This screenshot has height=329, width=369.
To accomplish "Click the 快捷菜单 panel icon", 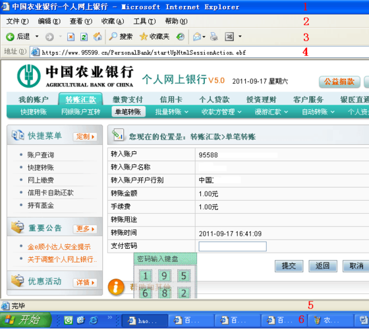I will 18,135.
